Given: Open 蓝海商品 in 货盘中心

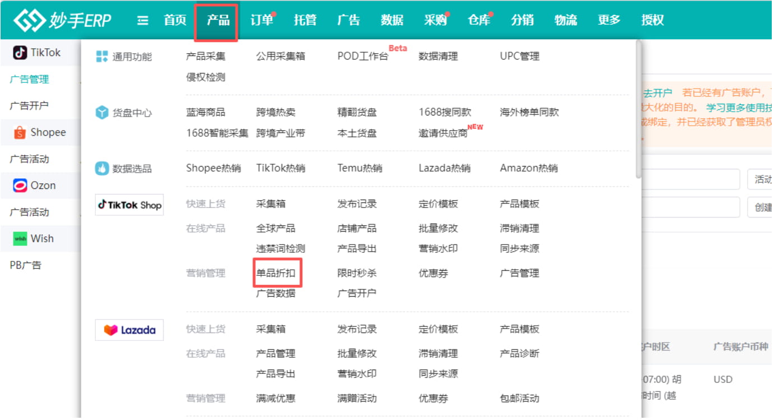Looking at the screenshot, I should pos(206,112).
